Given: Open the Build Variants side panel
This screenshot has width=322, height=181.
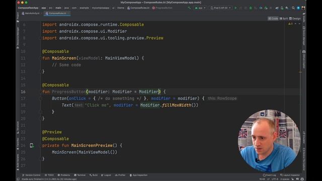Looking at the screenshot, I should (18, 162).
